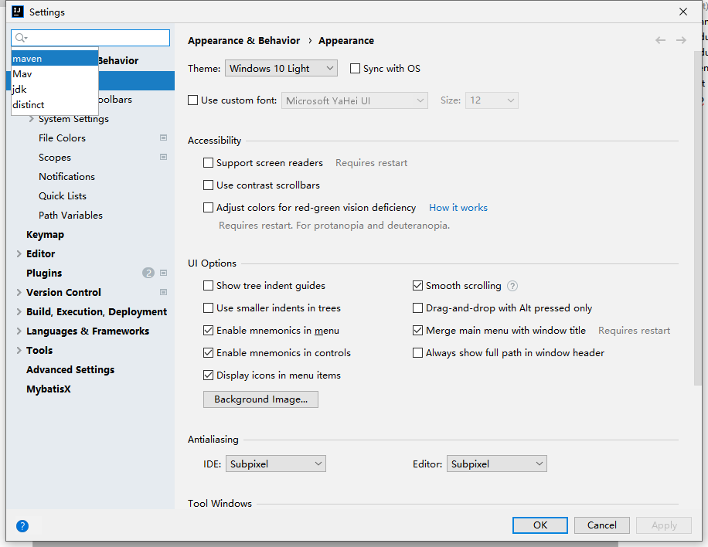The width and height of the screenshot is (708, 547).
Task: Select 'jdk' from search history
Action: tap(55, 90)
